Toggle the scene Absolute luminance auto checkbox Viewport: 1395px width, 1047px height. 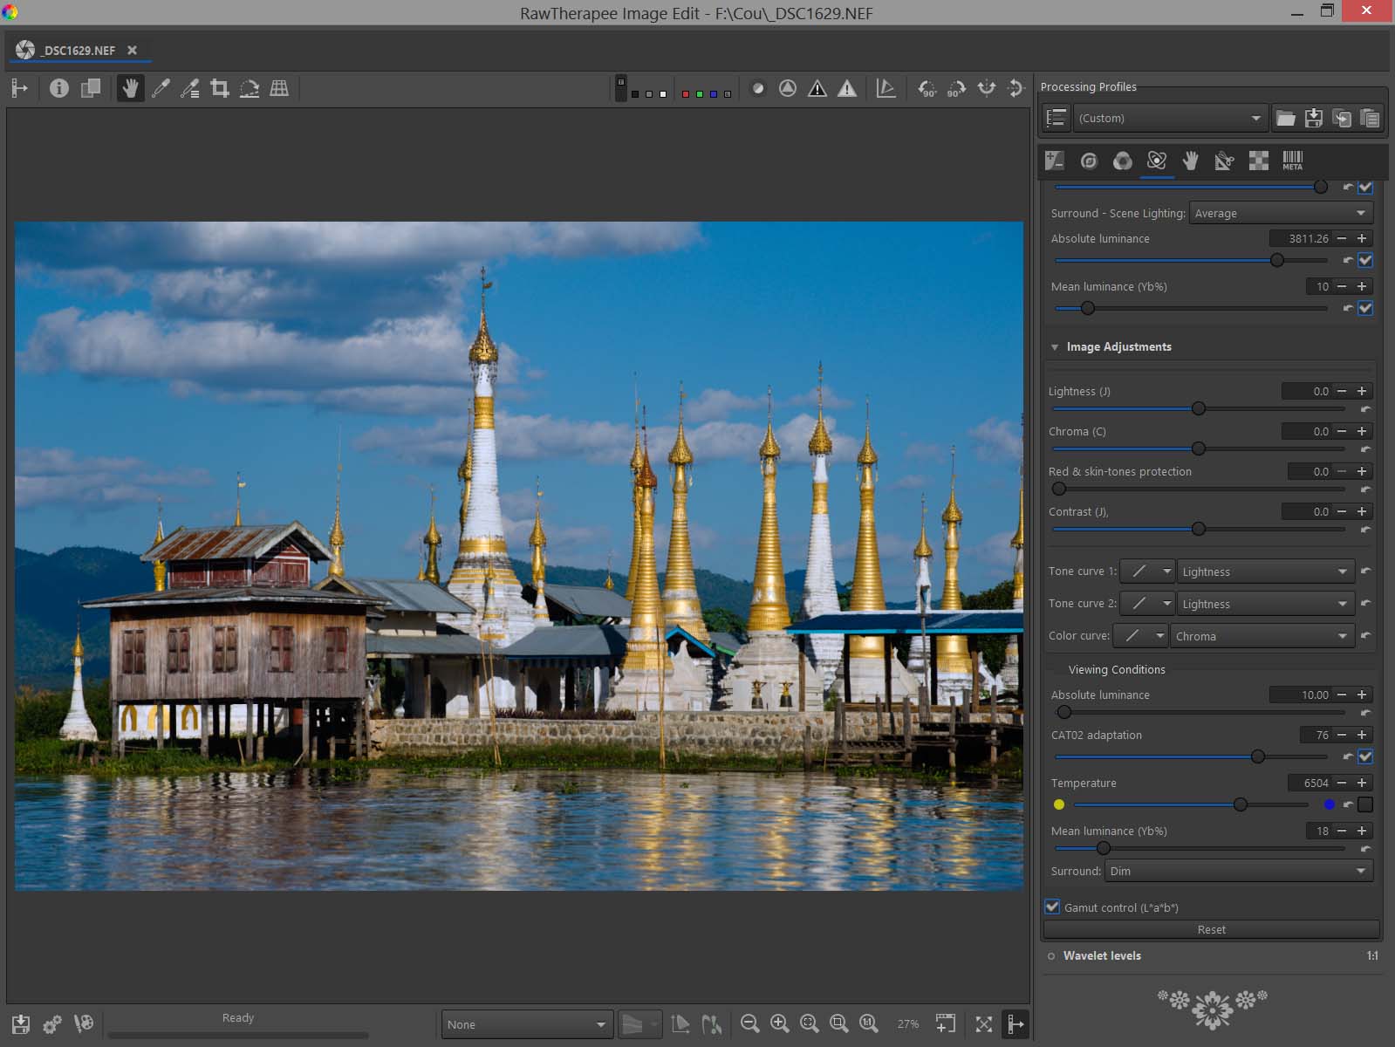pos(1365,260)
